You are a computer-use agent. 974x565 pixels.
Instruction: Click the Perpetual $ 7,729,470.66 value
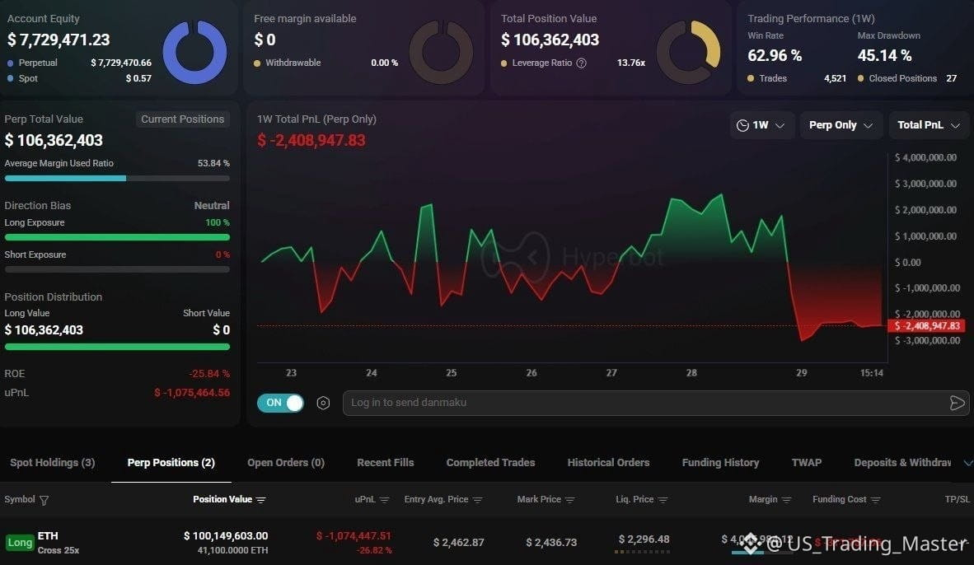[x=121, y=63]
